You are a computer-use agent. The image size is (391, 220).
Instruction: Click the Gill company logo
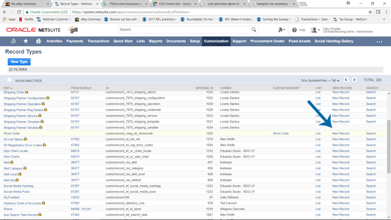click(73, 30)
